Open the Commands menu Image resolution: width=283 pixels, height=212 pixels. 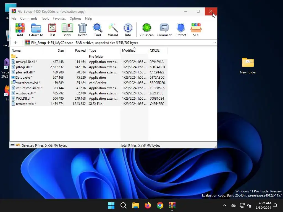(x=29, y=18)
